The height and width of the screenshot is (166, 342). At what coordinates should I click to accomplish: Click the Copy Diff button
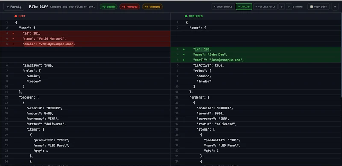[x=318, y=7]
